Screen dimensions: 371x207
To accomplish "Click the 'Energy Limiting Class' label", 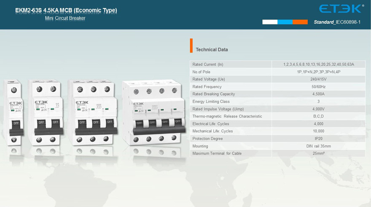I will click(x=211, y=102).
